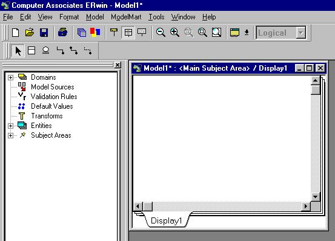
Task: Open the ModelMart menu
Action: [126, 17]
